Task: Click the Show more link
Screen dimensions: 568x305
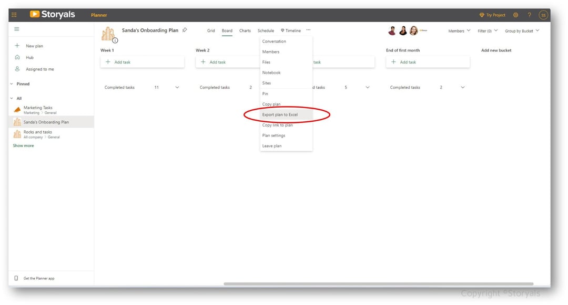Action: [x=23, y=145]
